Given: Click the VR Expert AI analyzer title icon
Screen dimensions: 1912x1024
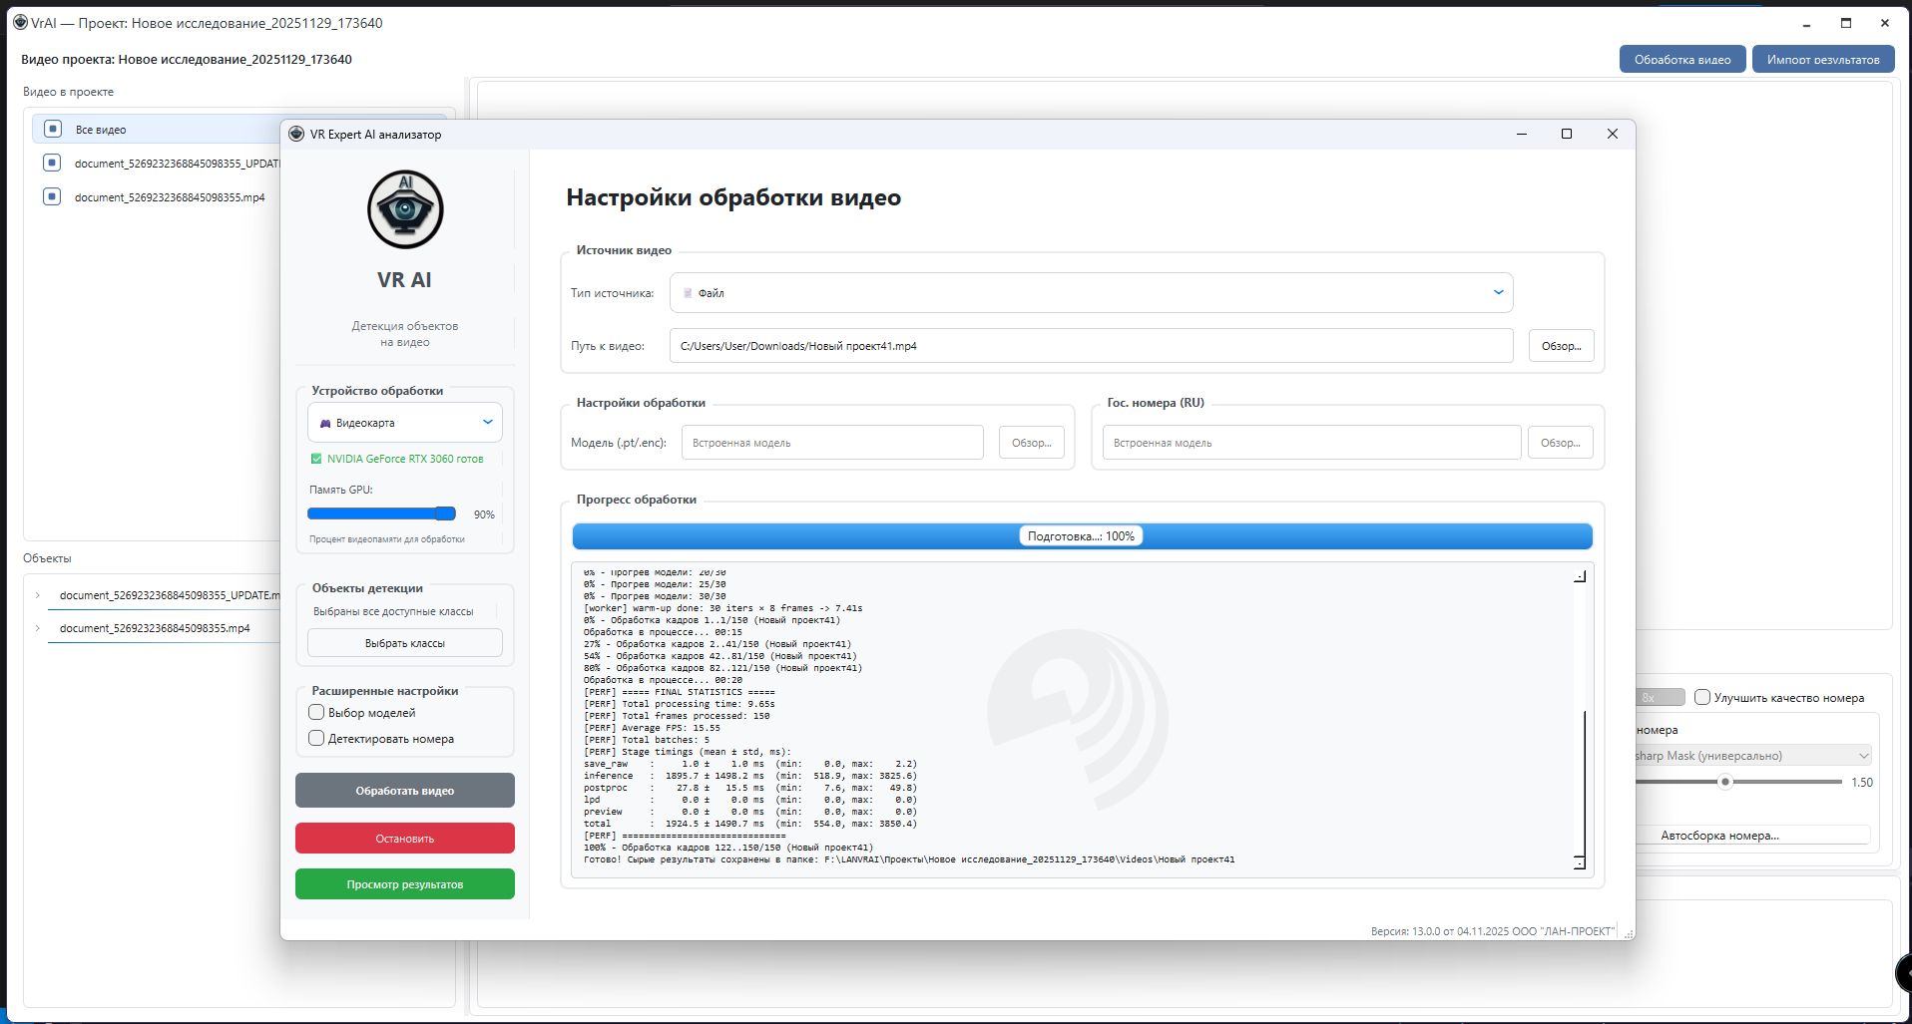Looking at the screenshot, I should [x=296, y=134].
